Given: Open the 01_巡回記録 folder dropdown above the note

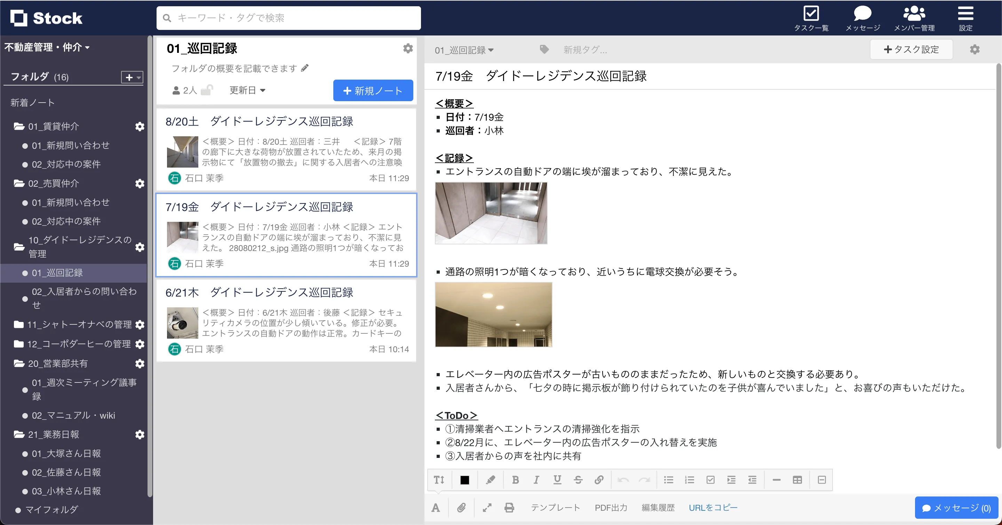Looking at the screenshot, I should (464, 50).
